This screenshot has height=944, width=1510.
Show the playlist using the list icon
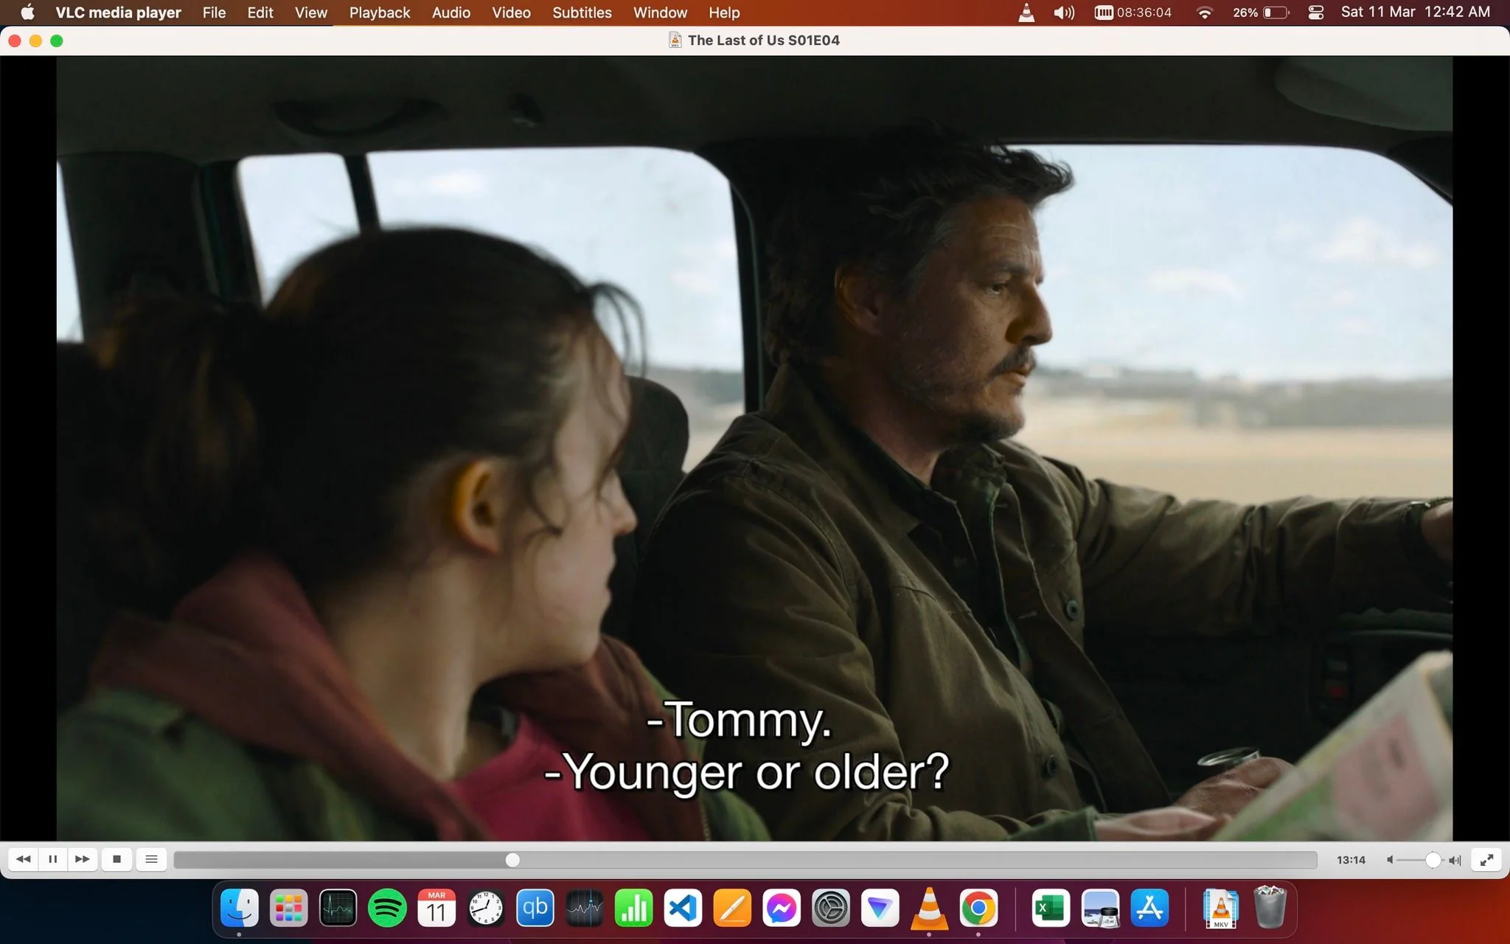pos(151,859)
